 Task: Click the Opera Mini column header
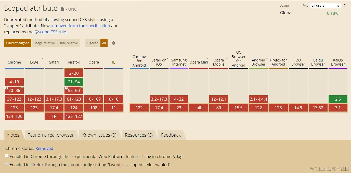pos(199,62)
